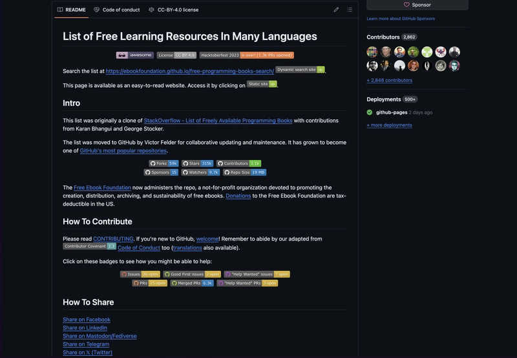Click the Sponsors 15 badge
Image resolution: width=517 pixels, height=358 pixels.
point(161,172)
